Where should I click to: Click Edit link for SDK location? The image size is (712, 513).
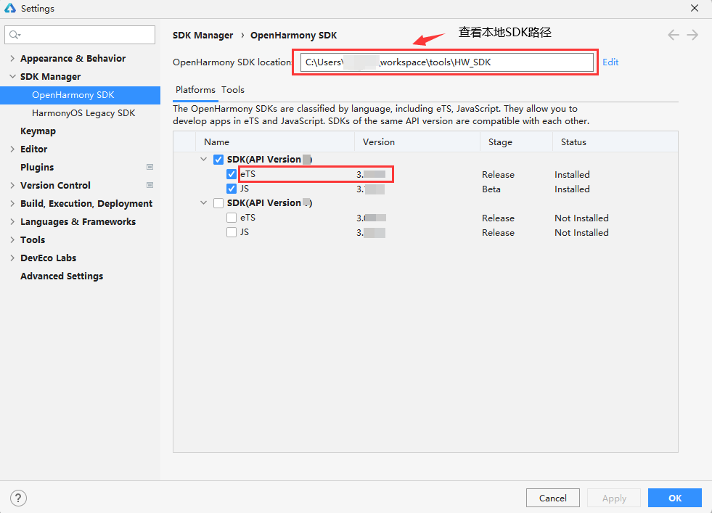coord(610,62)
